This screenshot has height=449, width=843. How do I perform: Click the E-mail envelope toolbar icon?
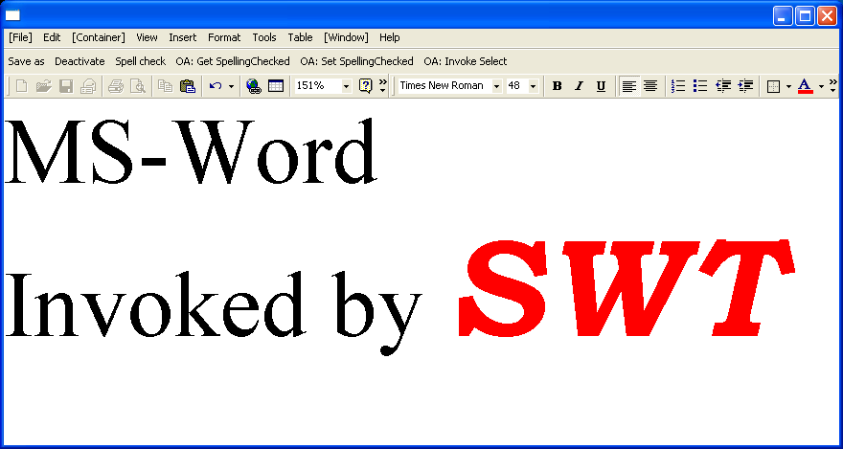[x=87, y=86]
